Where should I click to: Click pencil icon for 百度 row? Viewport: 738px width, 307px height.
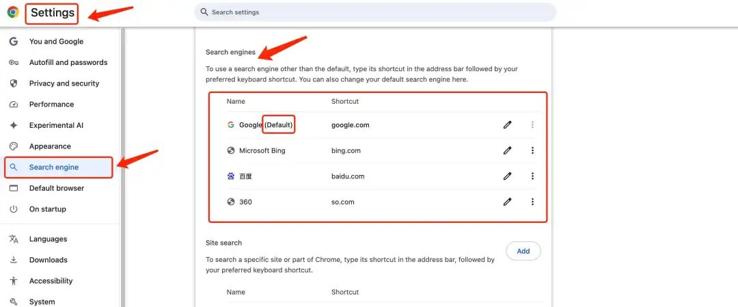507,176
